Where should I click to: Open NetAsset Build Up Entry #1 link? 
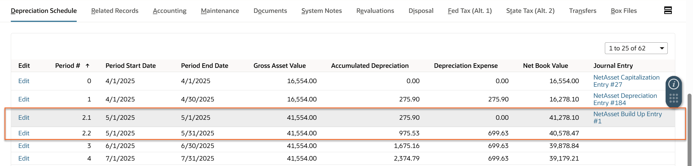click(627, 117)
